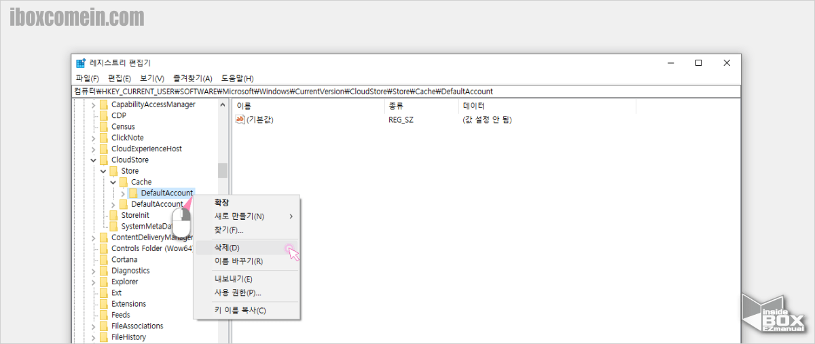Select the Controls Folder (Wow64) key
Screen dimensions: 815x344
pyautogui.click(x=152, y=248)
